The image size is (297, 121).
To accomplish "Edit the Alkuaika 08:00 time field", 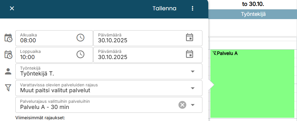I will 44,40.
